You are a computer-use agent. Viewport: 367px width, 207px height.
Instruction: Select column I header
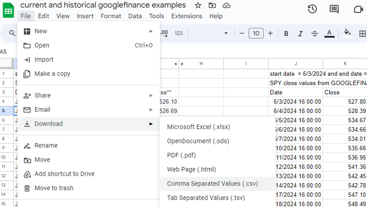point(246,64)
